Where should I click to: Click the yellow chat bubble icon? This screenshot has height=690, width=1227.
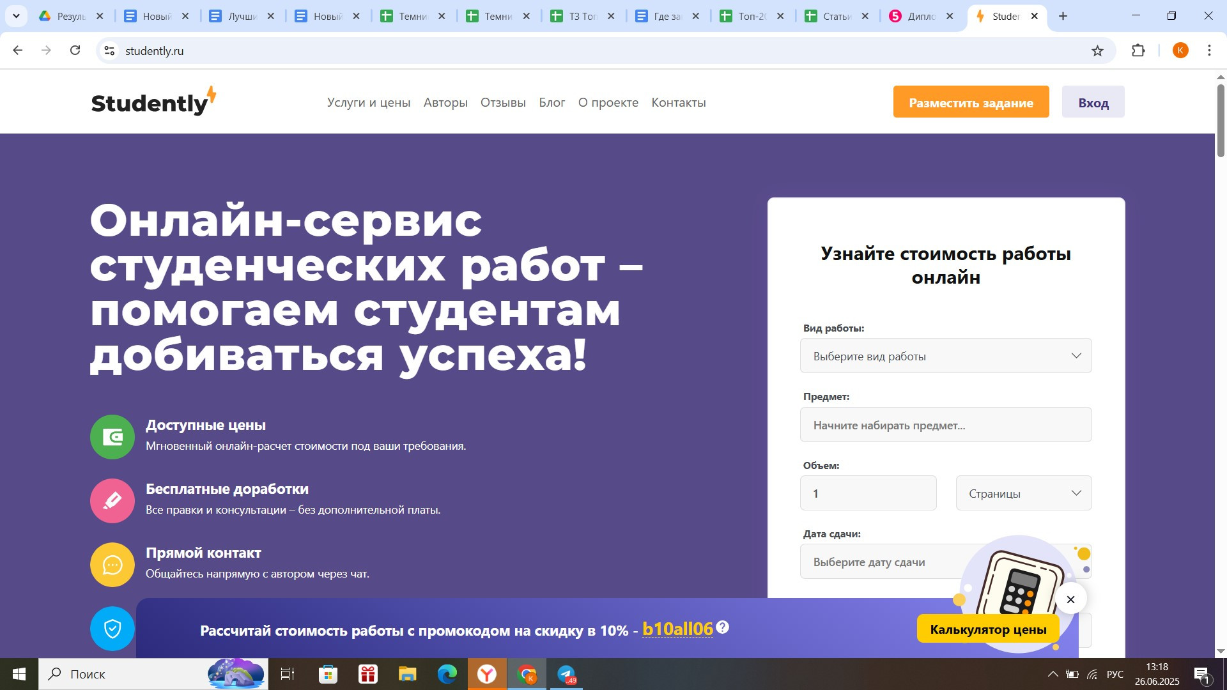[112, 565]
